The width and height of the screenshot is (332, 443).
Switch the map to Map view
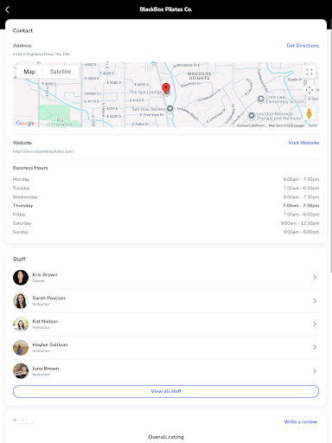(x=29, y=72)
